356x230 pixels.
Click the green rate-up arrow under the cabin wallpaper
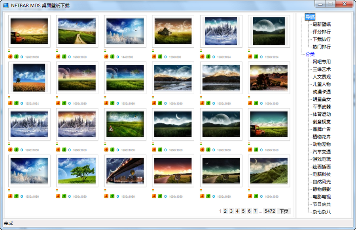(x=159, y=56)
